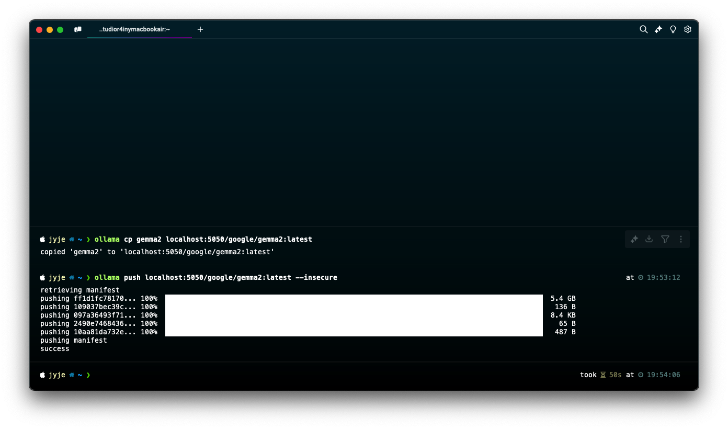Click the 'pushing manifest' output line

point(74,341)
